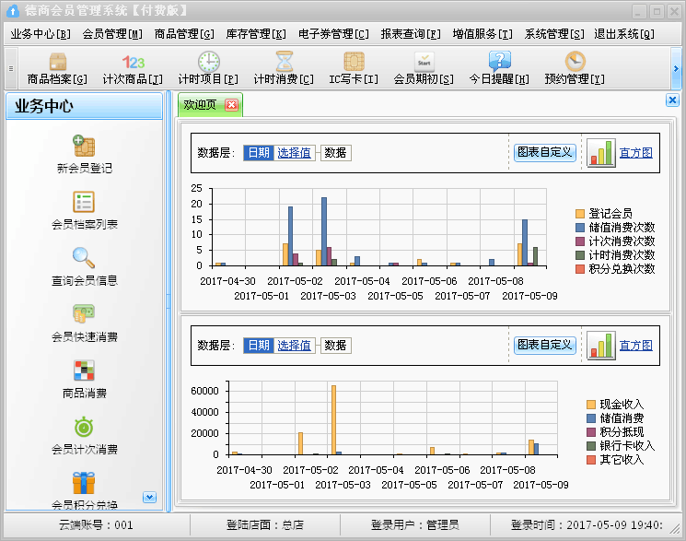The width and height of the screenshot is (686, 541).
Task: Open 会员档案列表 sidebar icon
Action: point(84,202)
